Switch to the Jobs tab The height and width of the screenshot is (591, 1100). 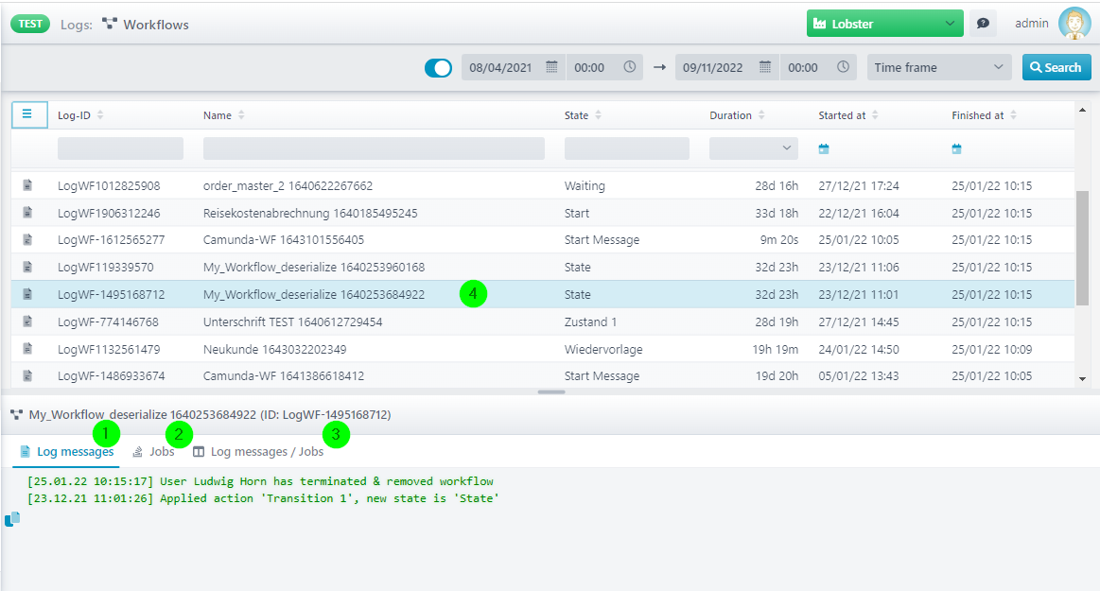153,451
